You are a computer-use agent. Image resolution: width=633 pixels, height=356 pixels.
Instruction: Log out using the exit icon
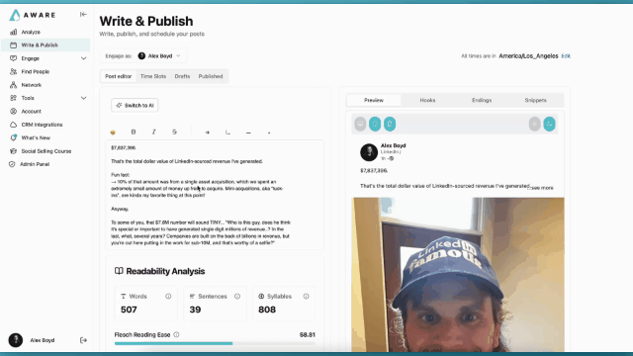click(x=83, y=340)
